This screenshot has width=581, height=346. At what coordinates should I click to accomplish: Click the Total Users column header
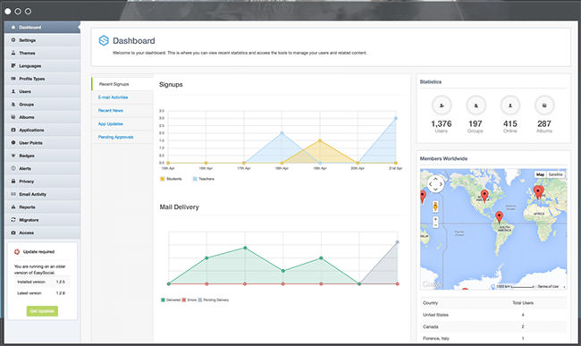click(523, 303)
